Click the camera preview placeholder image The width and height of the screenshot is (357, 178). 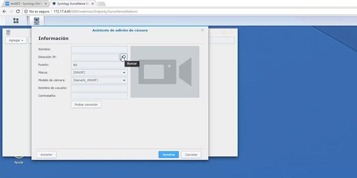165,72
